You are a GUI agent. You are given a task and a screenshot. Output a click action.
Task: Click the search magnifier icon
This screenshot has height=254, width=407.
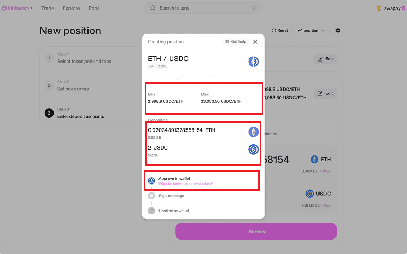tap(153, 8)
